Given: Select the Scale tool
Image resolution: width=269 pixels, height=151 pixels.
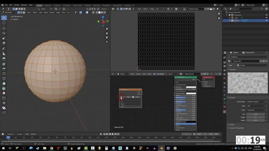Looking at the screenshot, I should 4,38.
